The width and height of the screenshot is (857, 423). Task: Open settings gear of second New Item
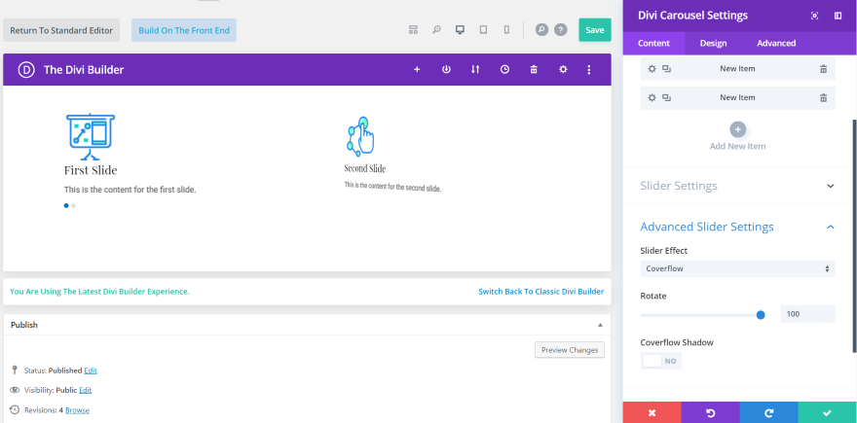coord(652,97)
